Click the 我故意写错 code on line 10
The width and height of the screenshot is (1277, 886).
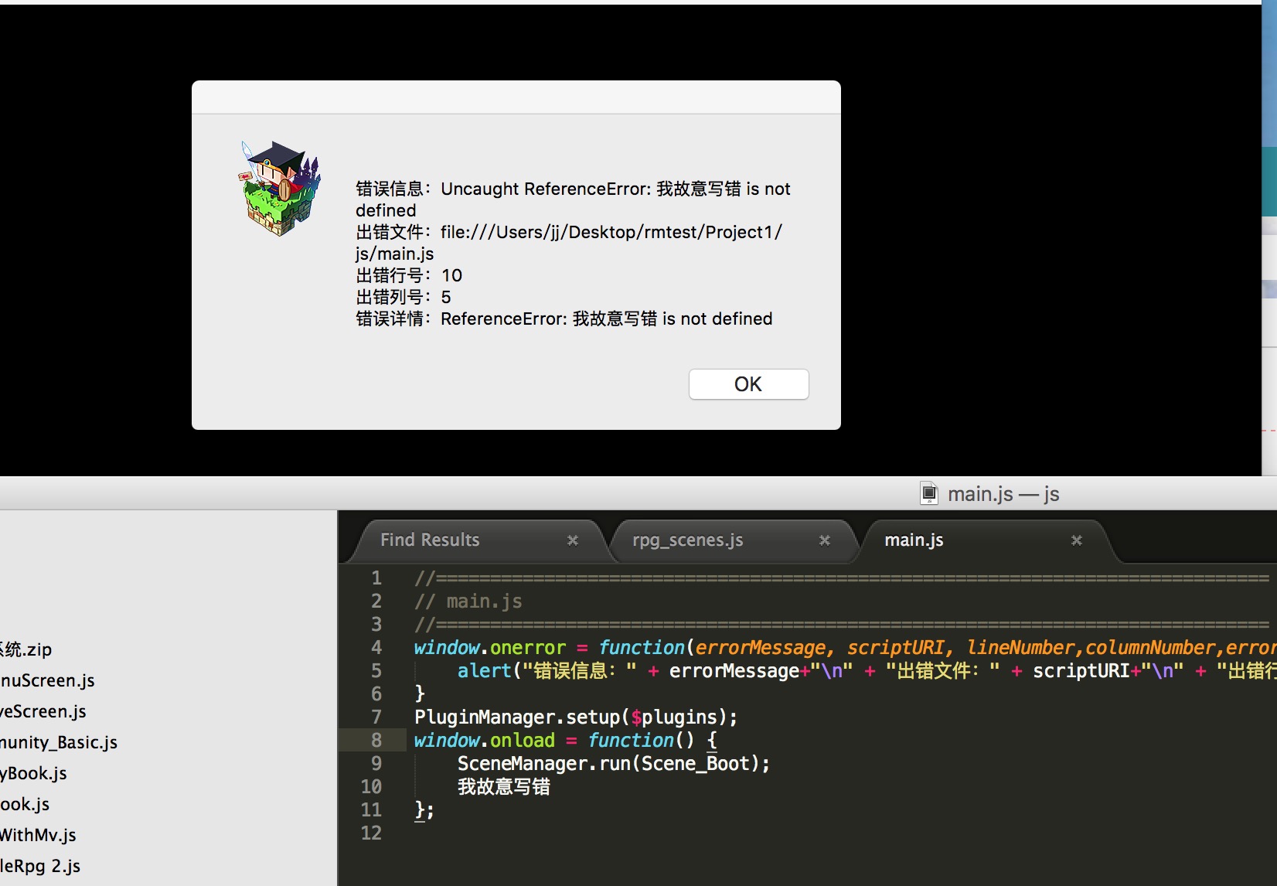[503, 786]
